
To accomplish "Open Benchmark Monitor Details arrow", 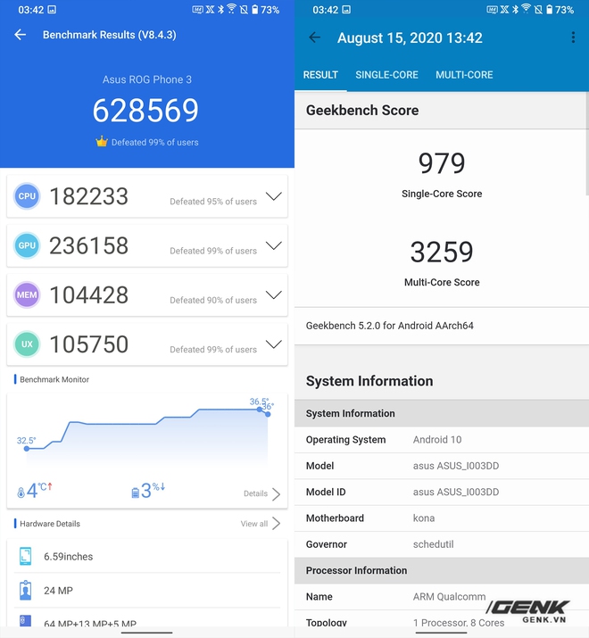I will click(x=277, y=494).
